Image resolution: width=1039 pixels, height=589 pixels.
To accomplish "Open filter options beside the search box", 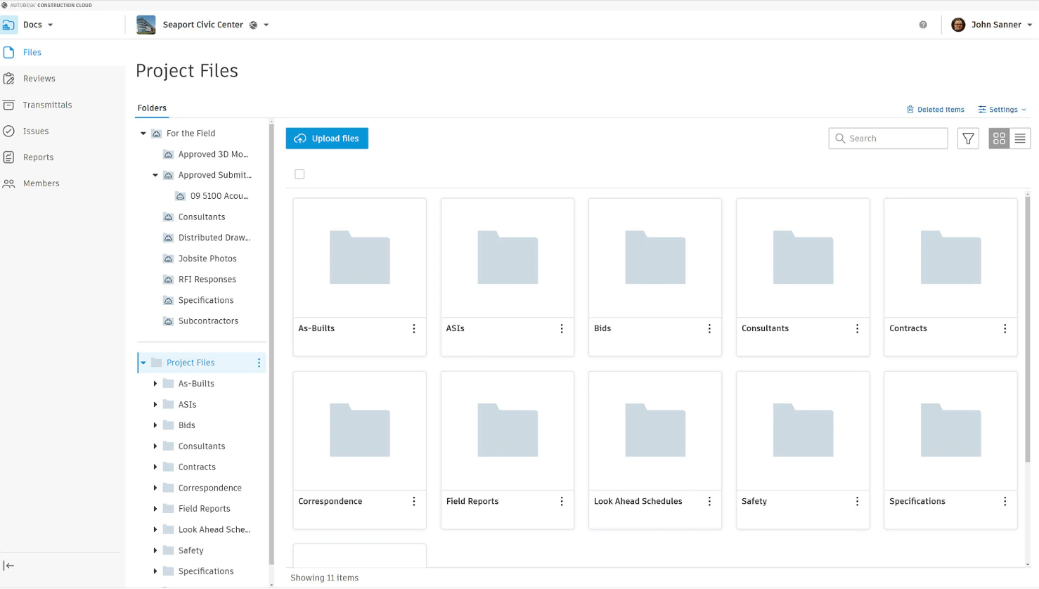I will (x=968, y=138).
